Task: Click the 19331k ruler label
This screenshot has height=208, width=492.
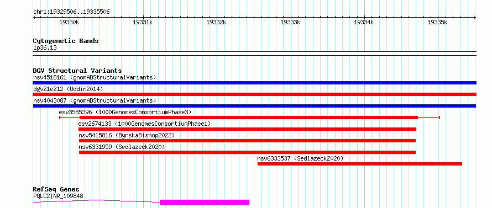Action: point(143,22)
